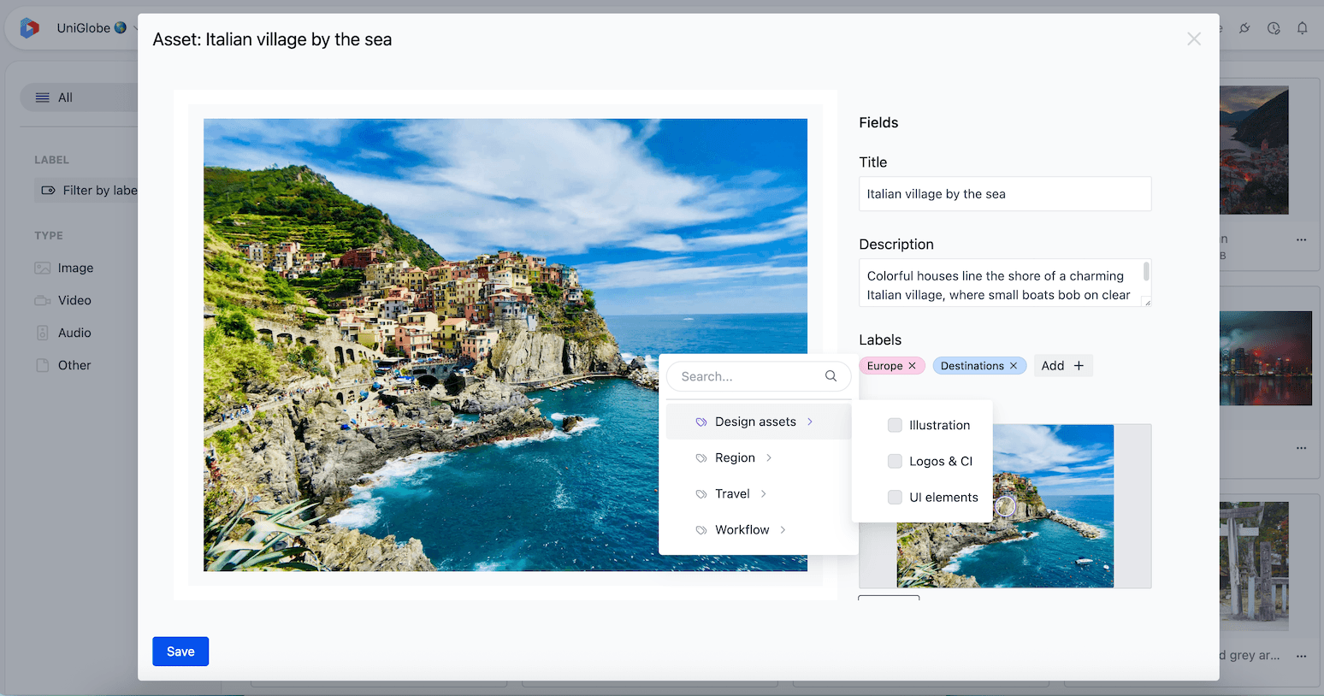Select the Image type filter icon
Screen dimensions: 1324x696
pyautogui.click(x=42, y=268)
